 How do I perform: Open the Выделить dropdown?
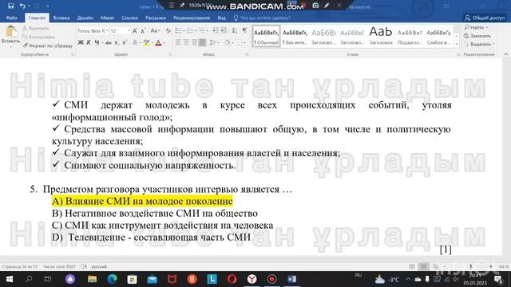(479, 44)
